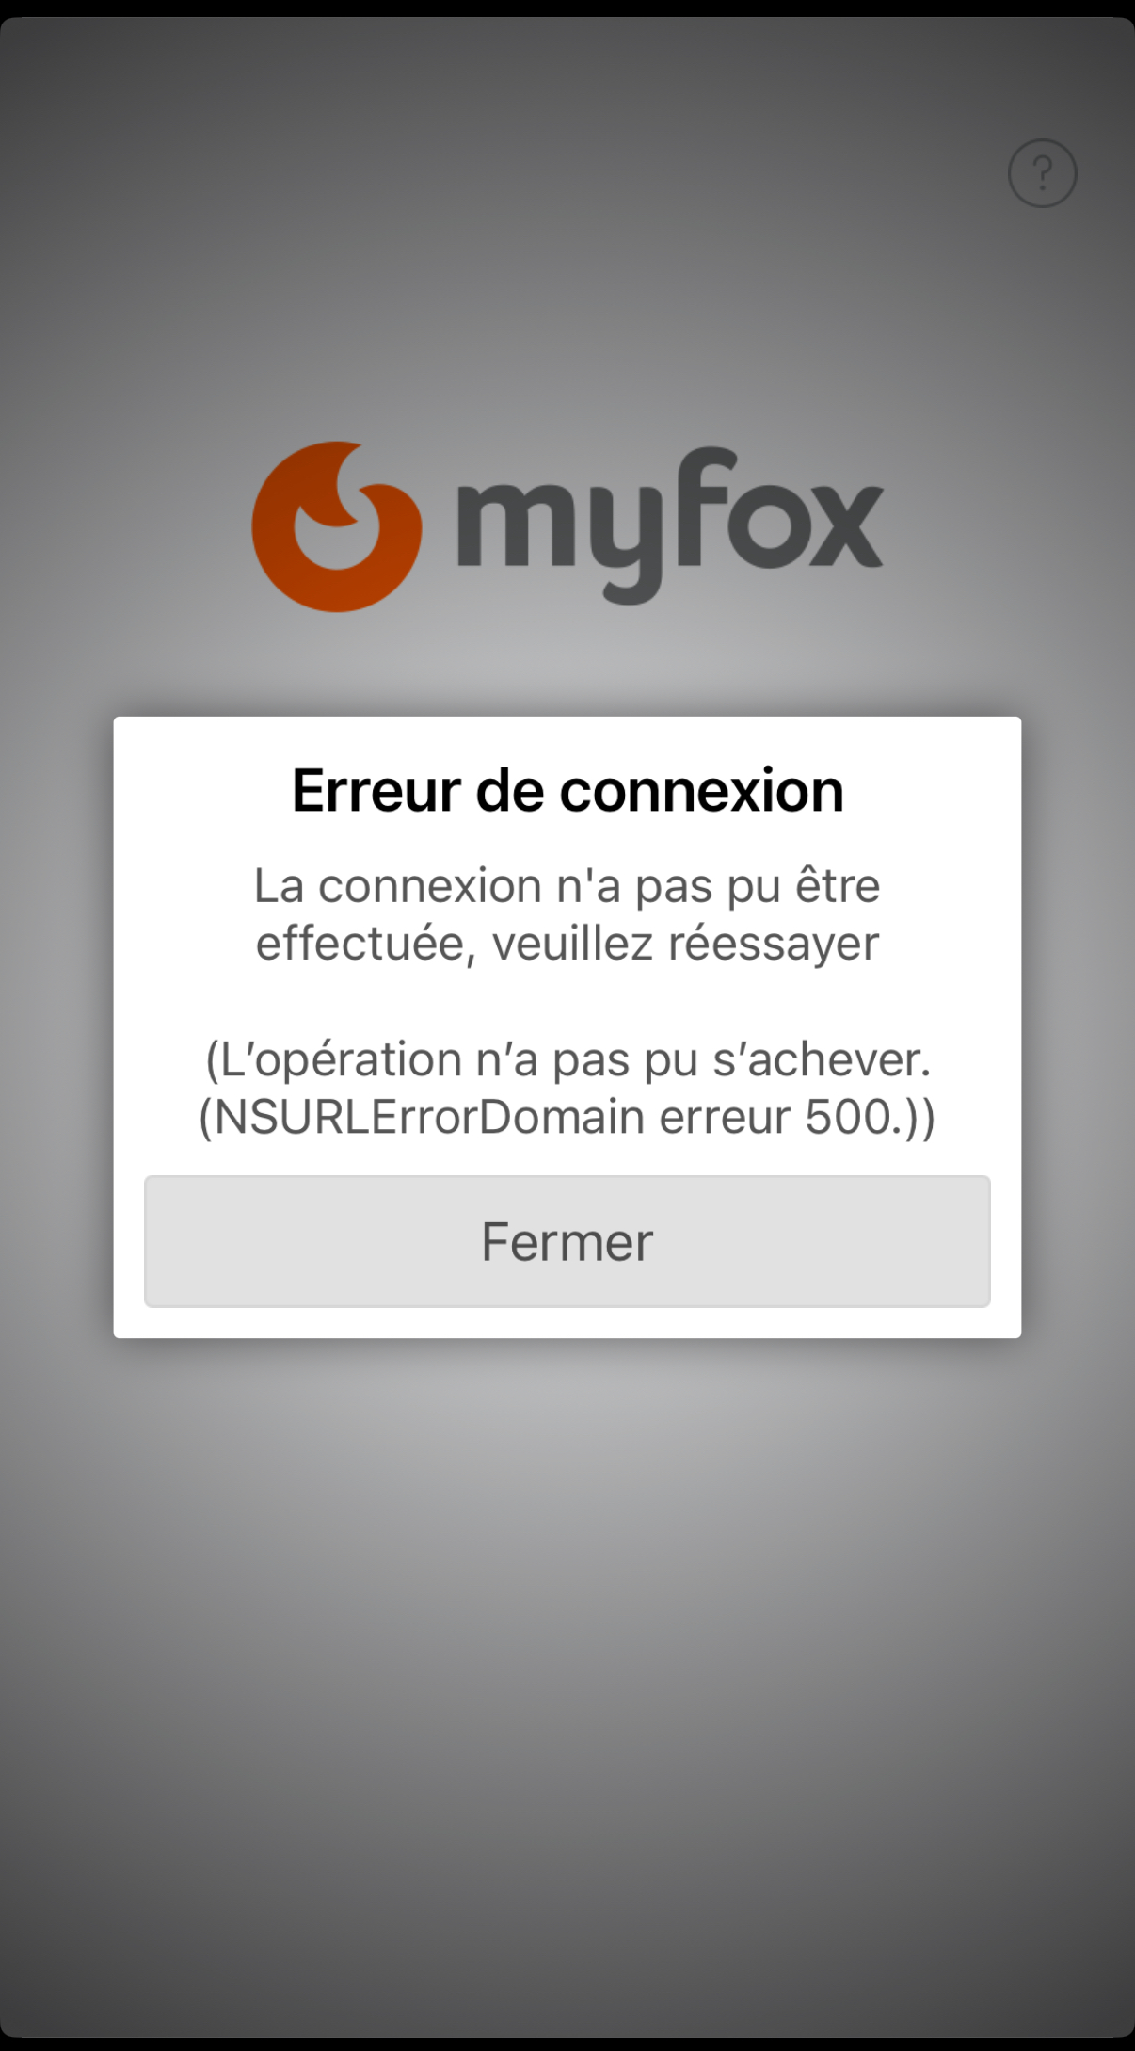The image size is (1135, 2051).
Task: Click the myfox wordmark text
Action: (x=670, y=525)
